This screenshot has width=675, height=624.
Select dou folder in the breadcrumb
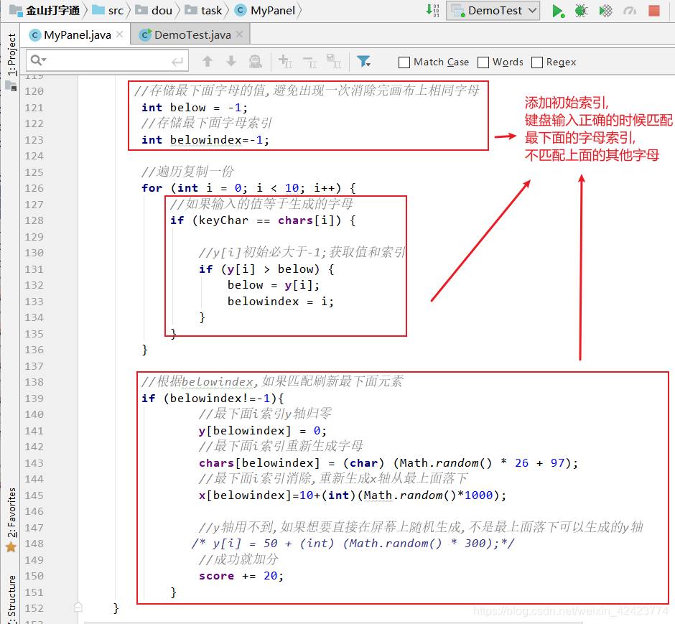[x=154, y=10]
